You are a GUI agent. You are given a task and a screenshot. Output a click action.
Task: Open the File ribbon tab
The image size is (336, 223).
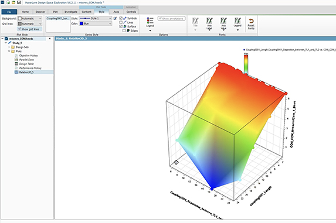pyautogui.click(x=9, y=12)
